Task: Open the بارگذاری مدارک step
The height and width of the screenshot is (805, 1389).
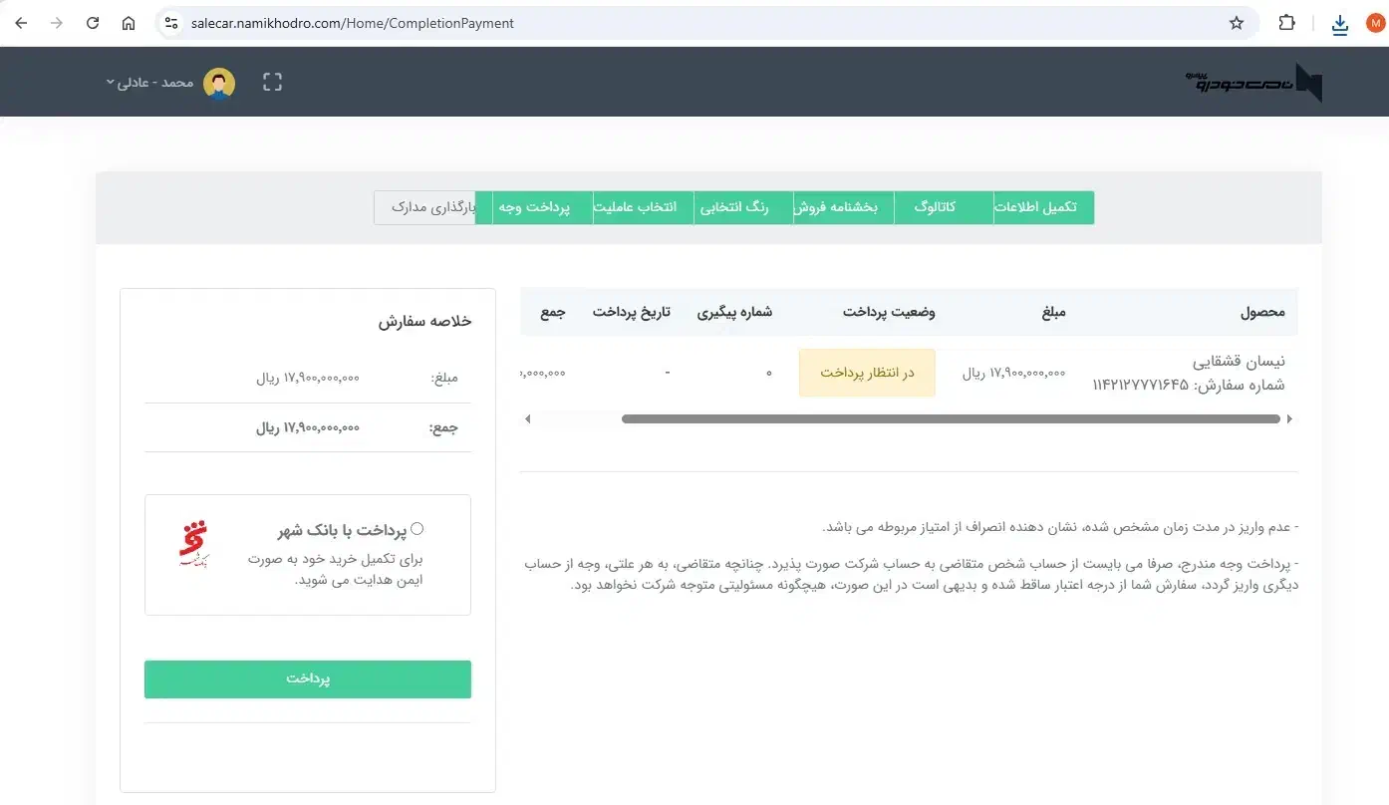Action: pyautogui.click(x=425, y=207)
